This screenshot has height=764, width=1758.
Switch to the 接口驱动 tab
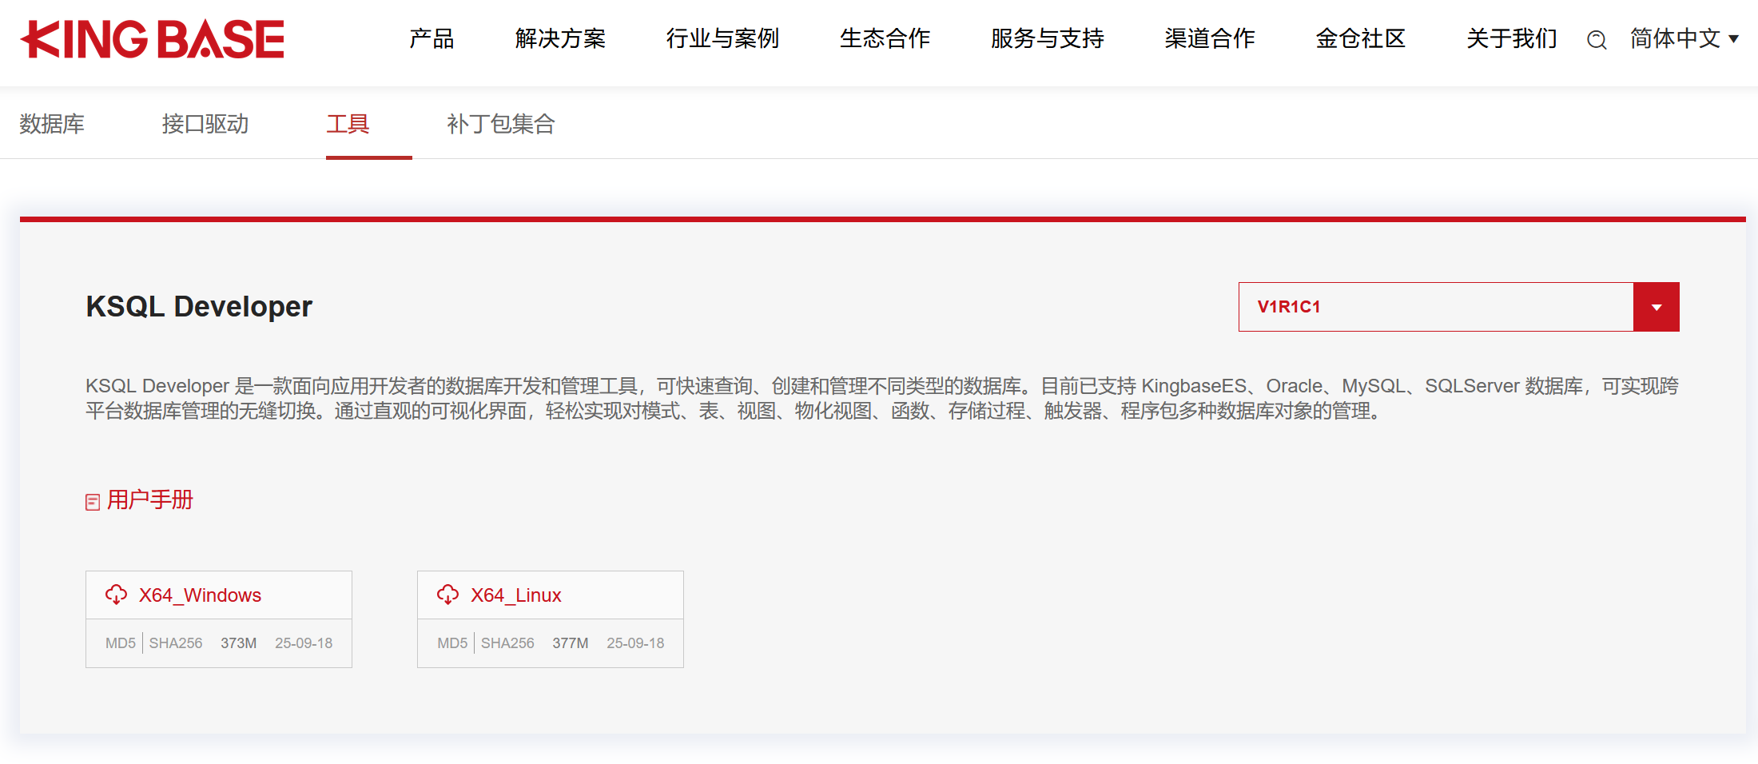tap(205, 124)
